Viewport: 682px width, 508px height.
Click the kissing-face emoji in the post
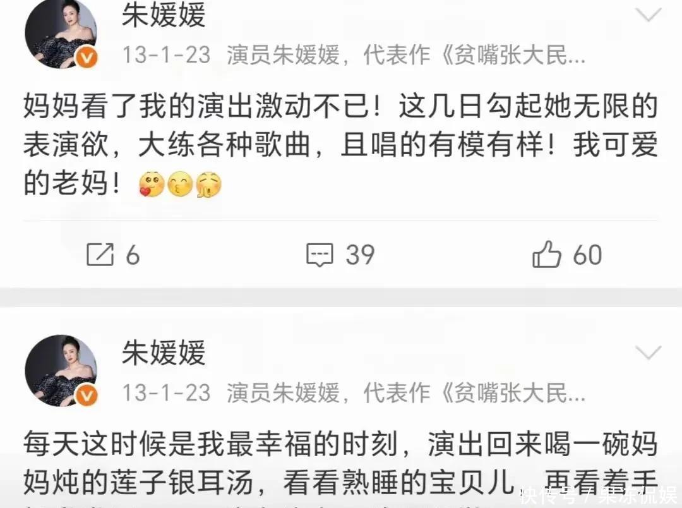179,184
